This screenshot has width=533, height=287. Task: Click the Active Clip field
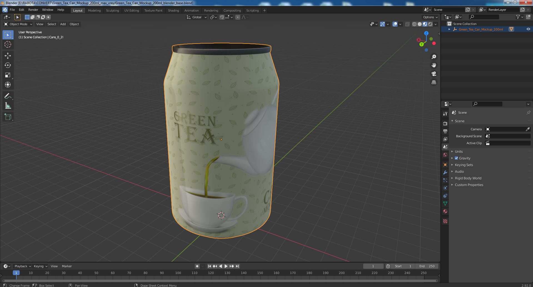[x=508, y=143]
